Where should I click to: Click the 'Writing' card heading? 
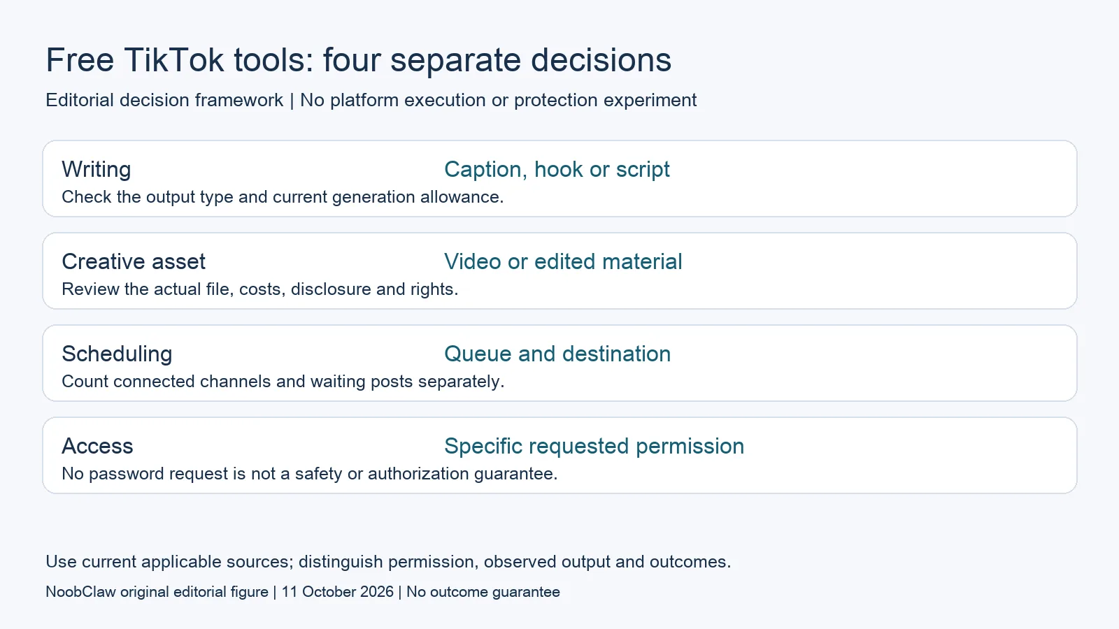tap(97, 169)
